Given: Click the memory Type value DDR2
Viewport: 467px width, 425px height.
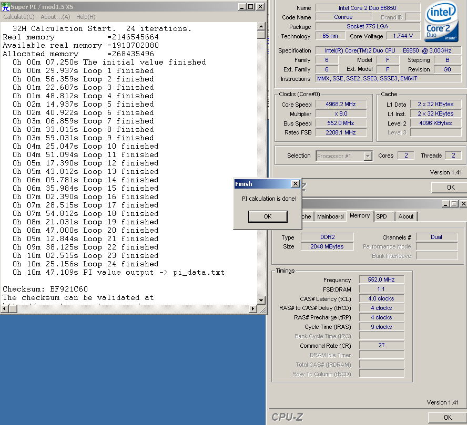Looking at the screenshot, I should [x=327, y=237].
